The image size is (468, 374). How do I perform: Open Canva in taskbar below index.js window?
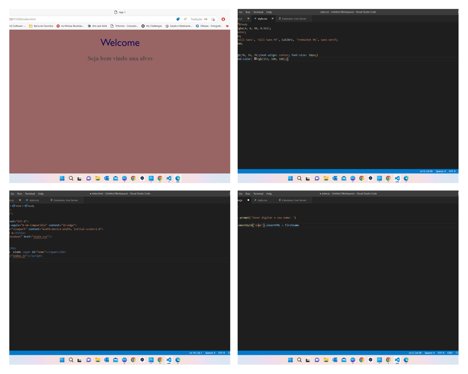click(x=353, y=360)
